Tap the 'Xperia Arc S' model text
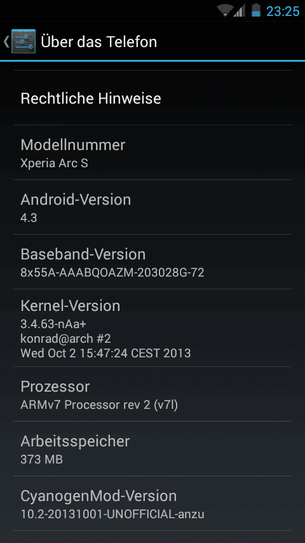The image size is (305, 543). pyautogui.click(x=55, y=163)
